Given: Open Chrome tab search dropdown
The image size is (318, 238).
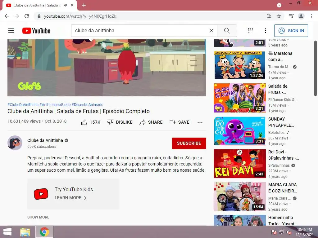Looking at the screenshot, I should (x=279, y=5).
